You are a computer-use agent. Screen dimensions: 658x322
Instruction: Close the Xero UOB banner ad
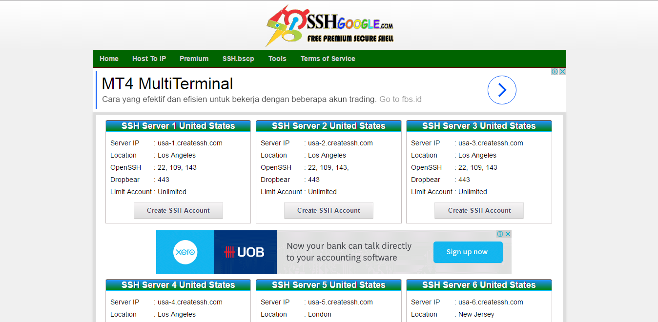click(508, 234)
